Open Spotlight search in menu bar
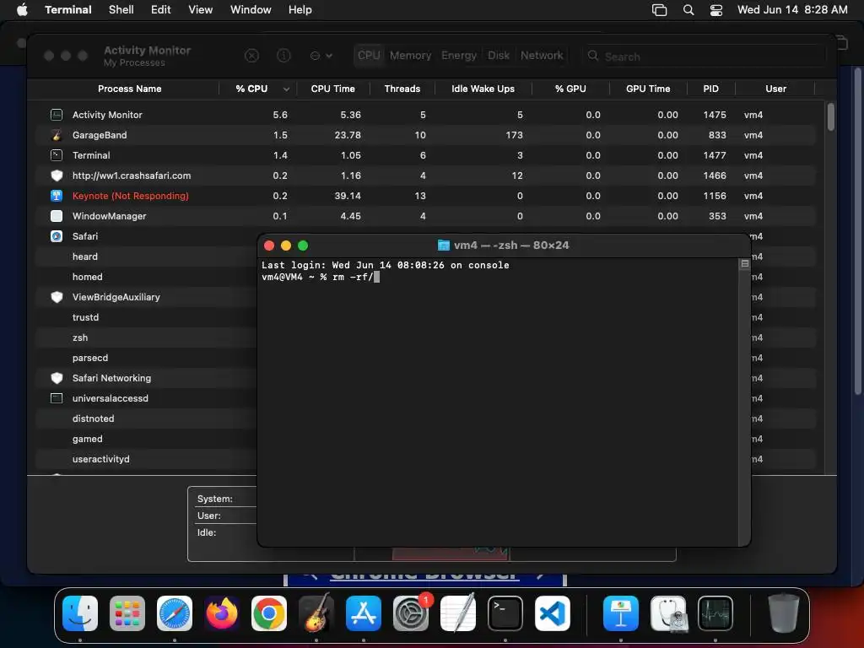This screenshot has width=864, height=648. point(688,10)
